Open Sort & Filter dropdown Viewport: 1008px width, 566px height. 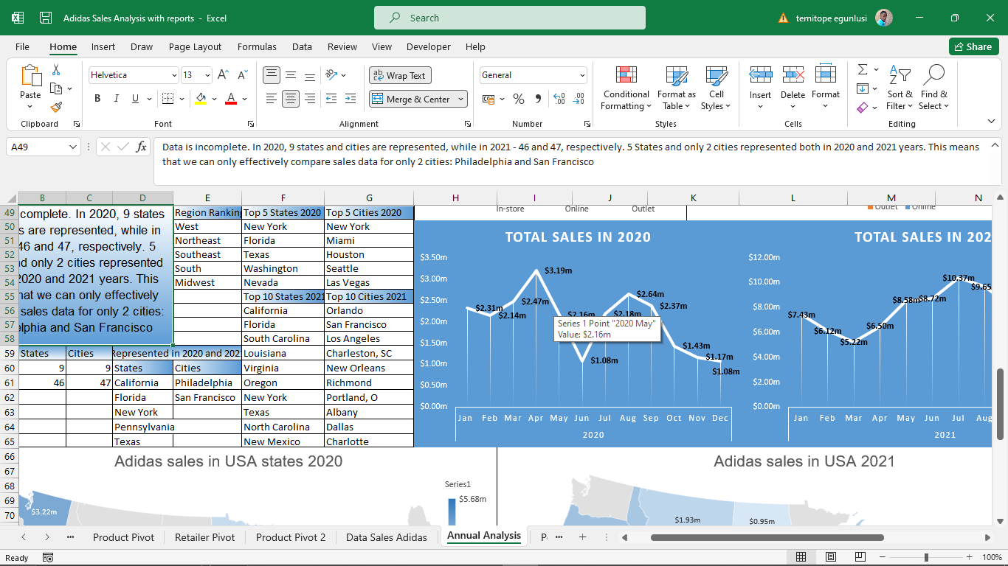click(900, 88)
